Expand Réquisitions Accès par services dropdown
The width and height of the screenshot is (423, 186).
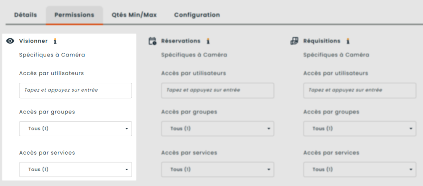pyautogui.click(x=360, y=170)
